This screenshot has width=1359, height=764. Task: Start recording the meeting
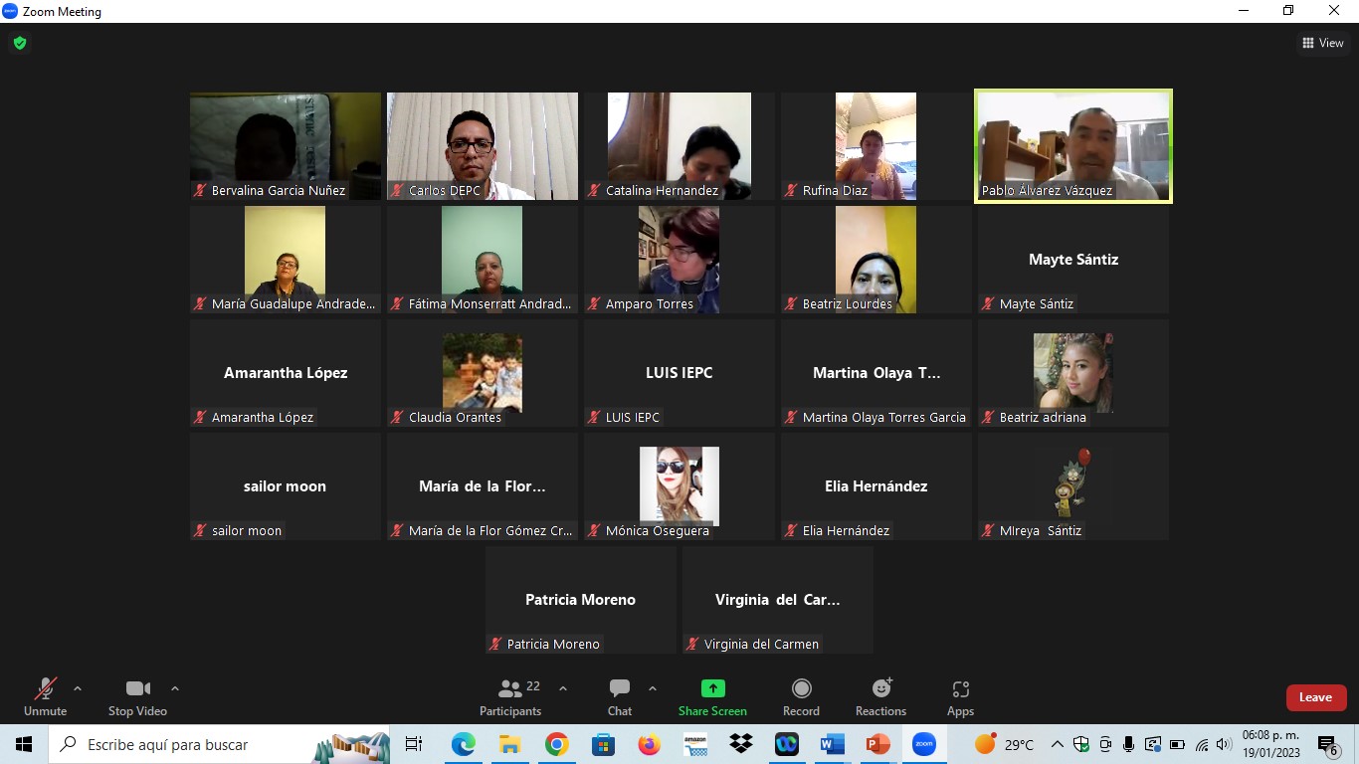(x=801, y=696)
